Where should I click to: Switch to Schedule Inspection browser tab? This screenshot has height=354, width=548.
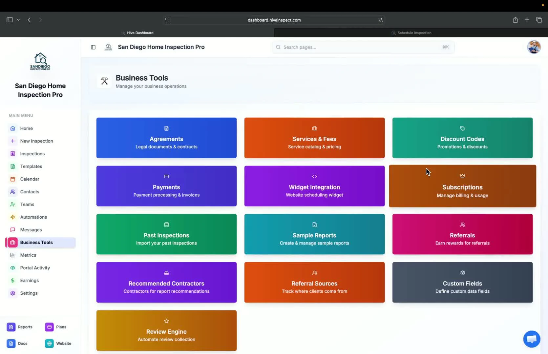pyautogui.click(x=411, y=33)
